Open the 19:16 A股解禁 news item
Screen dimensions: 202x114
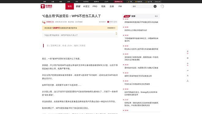141,40
